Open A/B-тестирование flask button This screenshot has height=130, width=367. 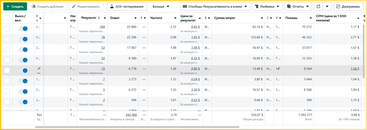coord(127,7)
